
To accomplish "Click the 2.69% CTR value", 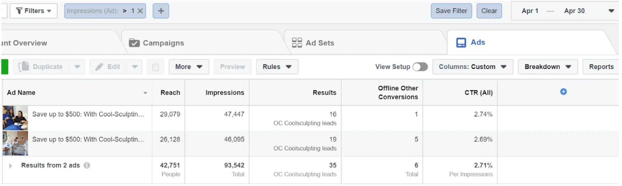I will (x=483, y=139).
